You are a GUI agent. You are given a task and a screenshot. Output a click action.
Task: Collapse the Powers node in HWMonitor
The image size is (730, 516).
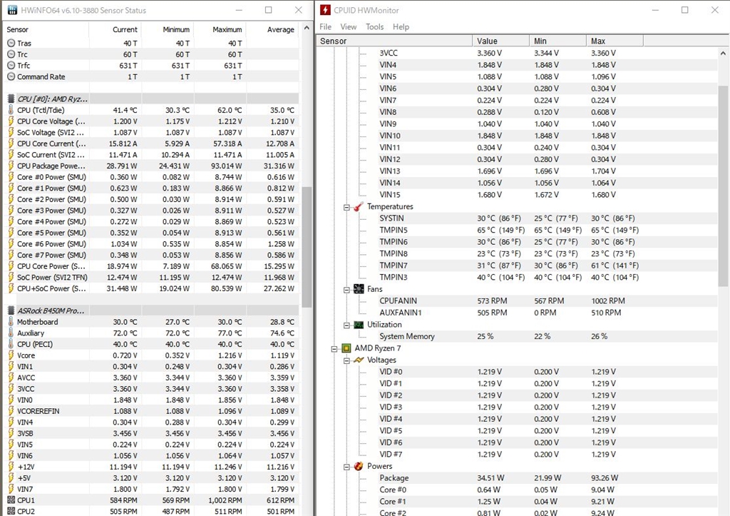346,467
